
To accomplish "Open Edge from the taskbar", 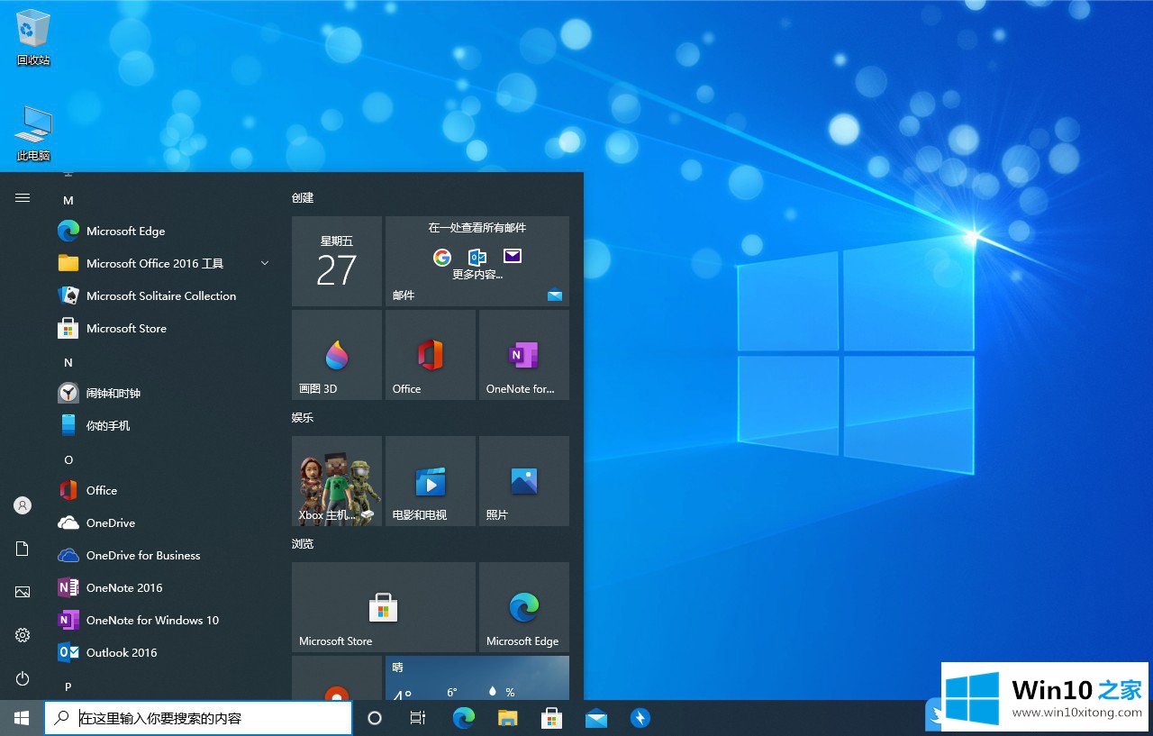I will (x=463, y=718).
